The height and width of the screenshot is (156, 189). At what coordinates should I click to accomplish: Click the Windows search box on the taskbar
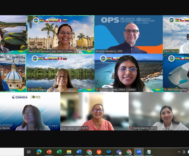[x=12, y=152]
